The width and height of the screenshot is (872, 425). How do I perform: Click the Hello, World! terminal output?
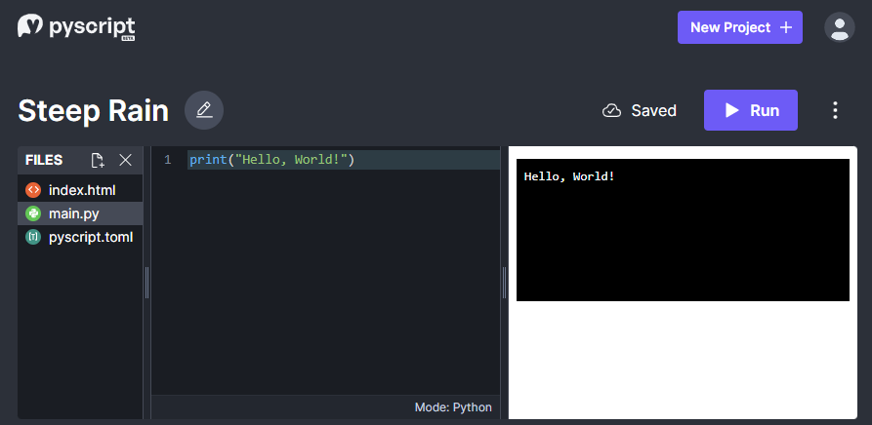pyautogui.click(x=569, y=176)
